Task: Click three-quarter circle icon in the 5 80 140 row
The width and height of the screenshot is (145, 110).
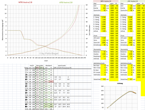Action: point(26,93)
